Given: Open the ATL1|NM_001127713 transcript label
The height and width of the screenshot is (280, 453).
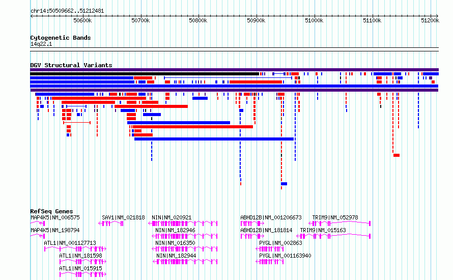Looking at the screenshot, I should pos(70,243).
